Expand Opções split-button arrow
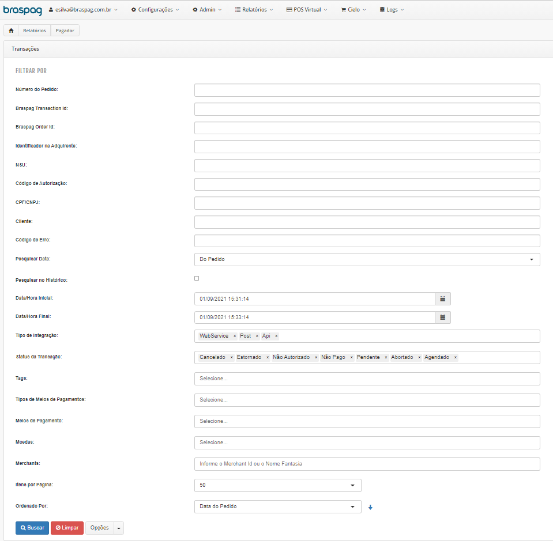This screenshot has width=553, height=541. (119, 528)
